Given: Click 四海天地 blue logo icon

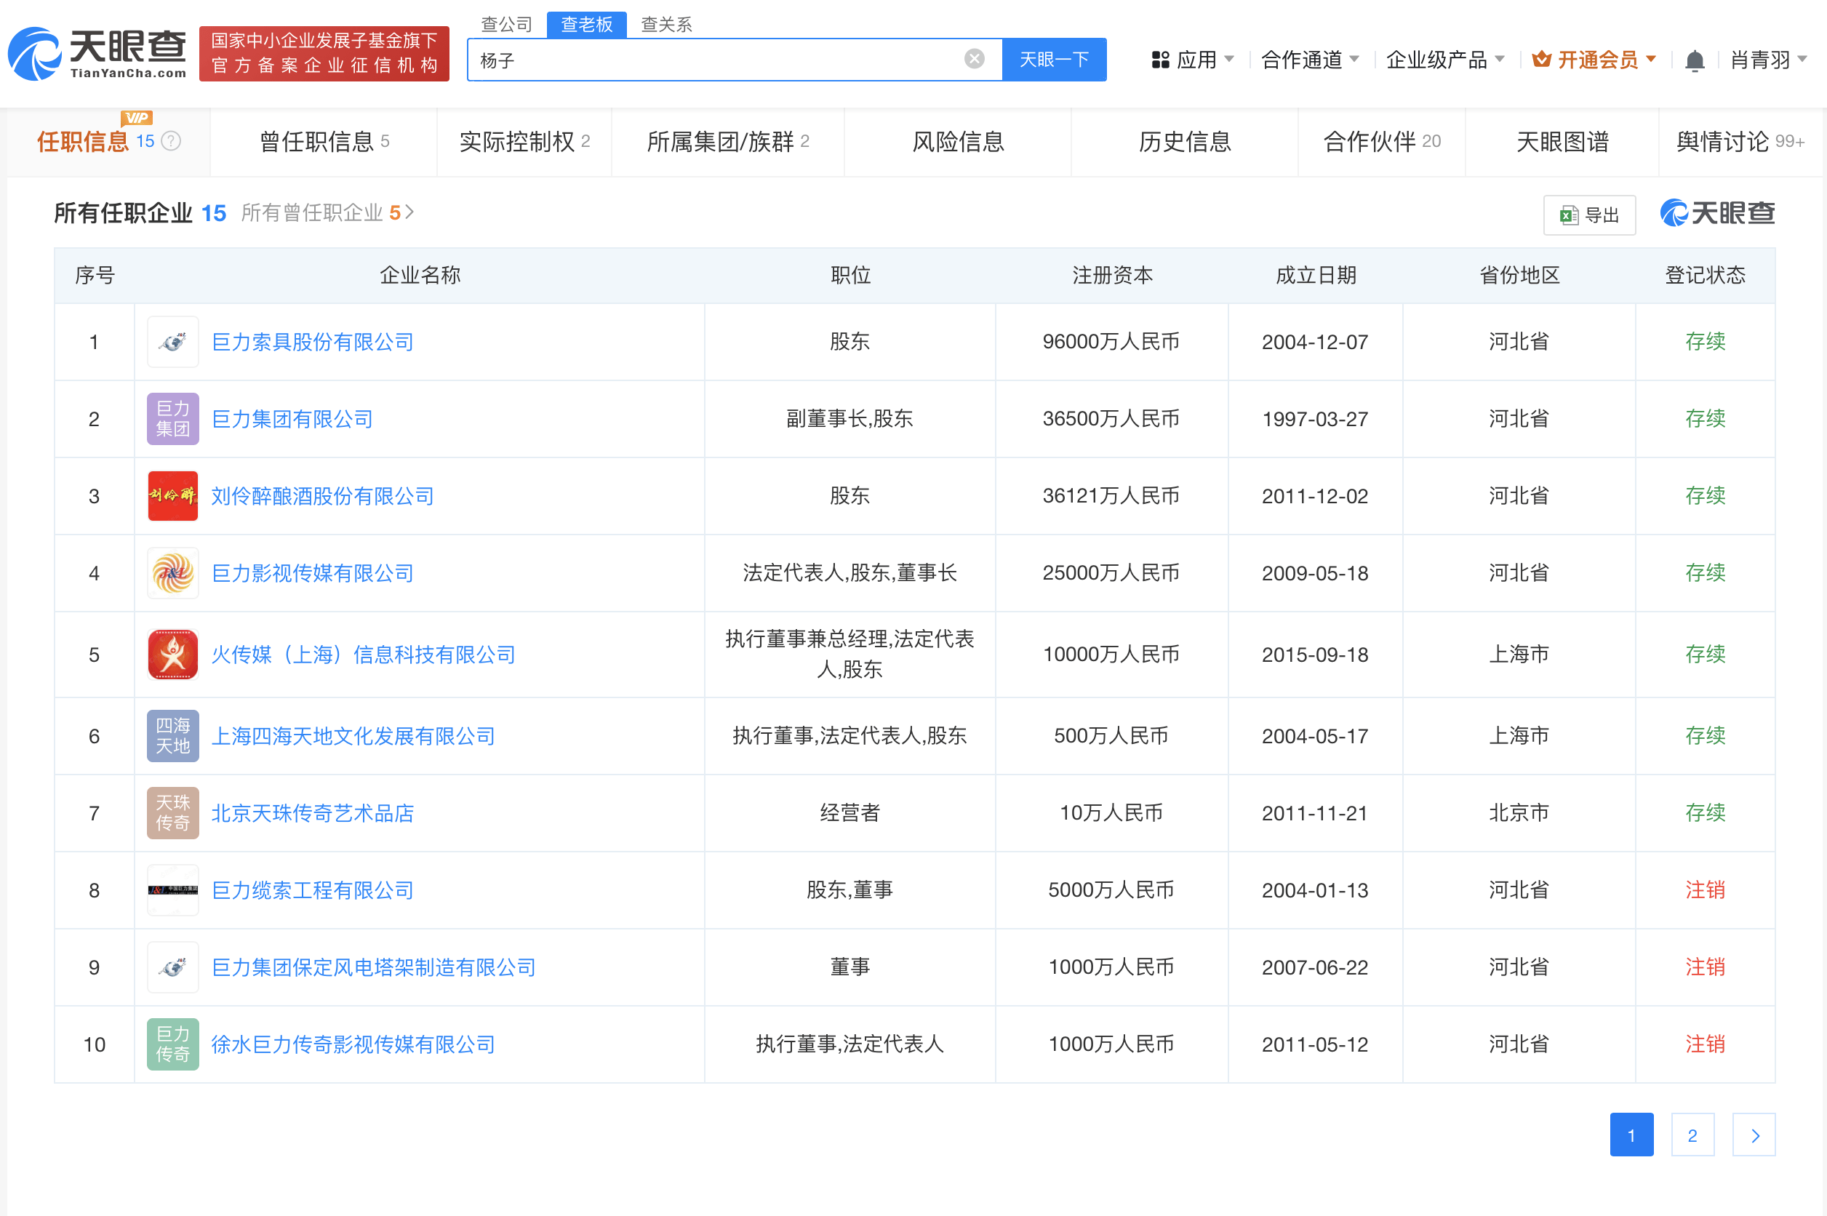Looking at the screenshot, I should [173, 735].
